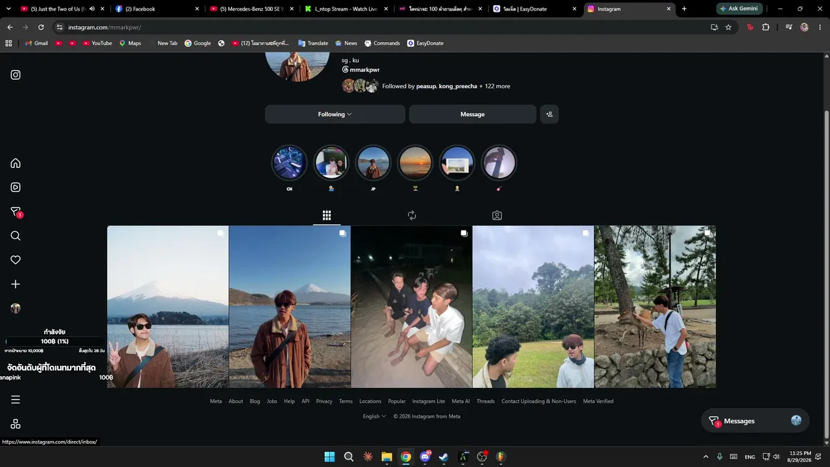The width and height of the screenshot is (830, 467).
Task: Switch to the EasyDonate browser tab
Action: pos(535,9)
